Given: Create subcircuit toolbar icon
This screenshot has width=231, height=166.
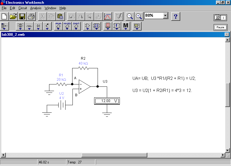Looking at the screenshot, I should pyautogui.click(x=98, y=16).
